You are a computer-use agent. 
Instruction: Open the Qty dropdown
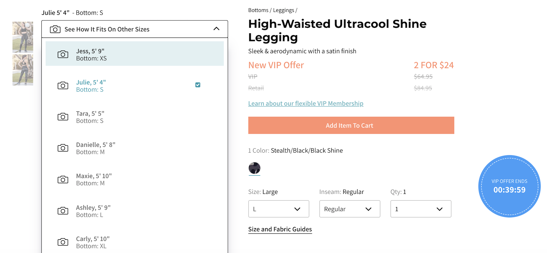point(420,209)
